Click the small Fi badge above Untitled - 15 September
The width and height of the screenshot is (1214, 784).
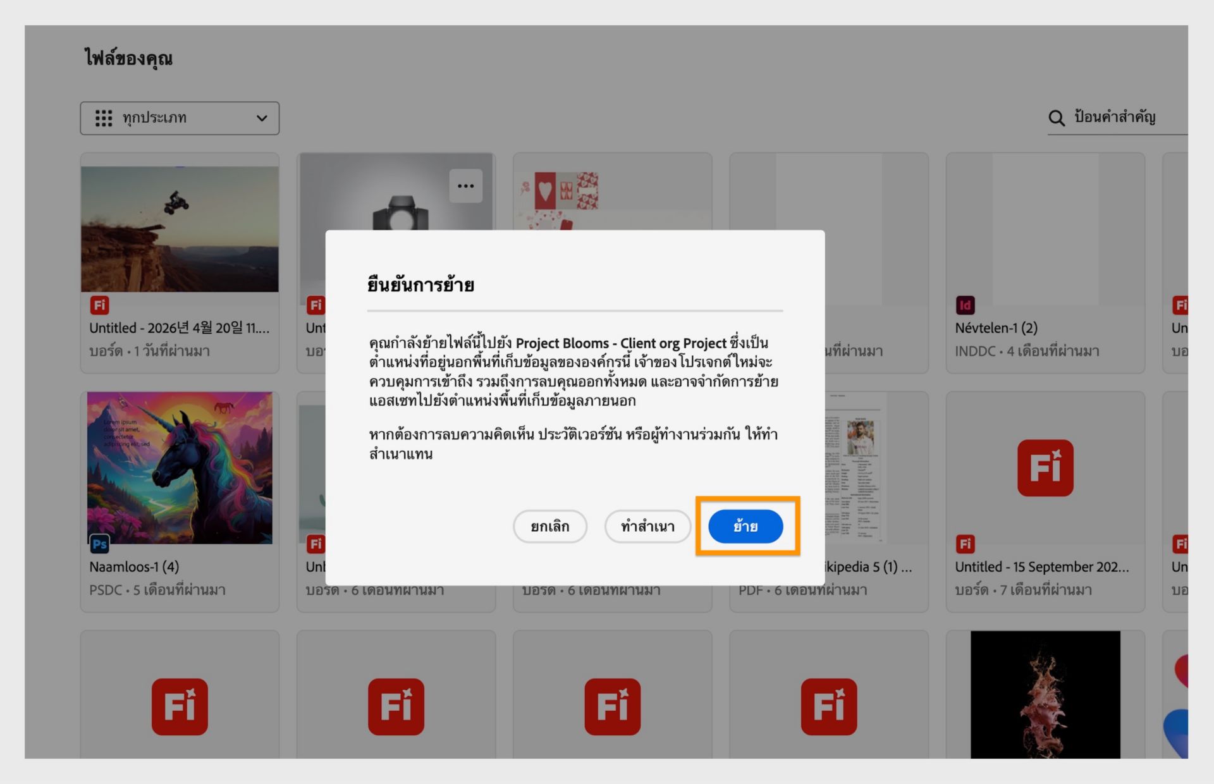(x=965, y=544)
